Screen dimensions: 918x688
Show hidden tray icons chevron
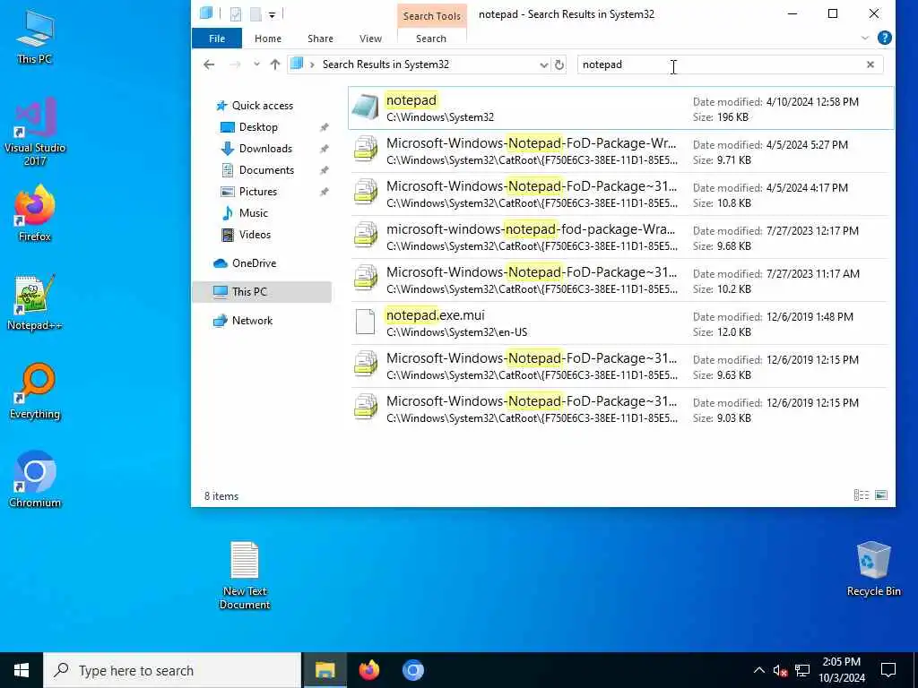point(758,670)
